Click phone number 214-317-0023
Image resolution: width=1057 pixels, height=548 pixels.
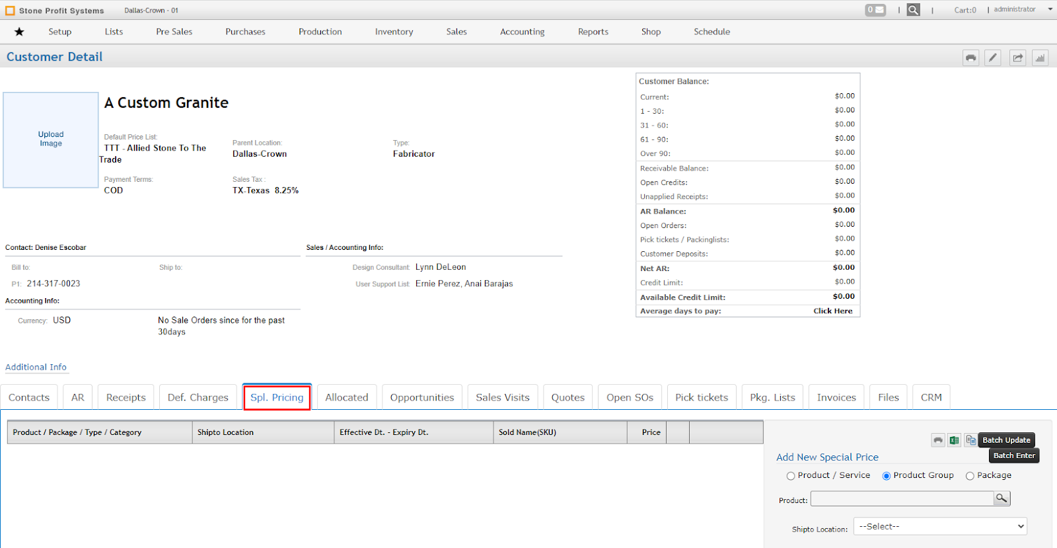(54, 284)
